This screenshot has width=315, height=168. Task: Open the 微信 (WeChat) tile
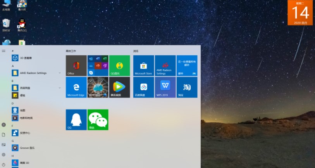[98, 120]
